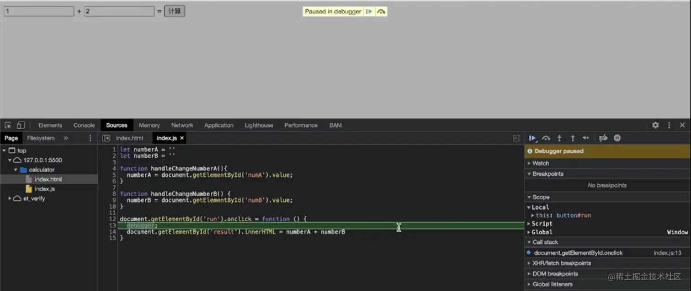Step over next function call in toolbar

[x=546, y=138]
